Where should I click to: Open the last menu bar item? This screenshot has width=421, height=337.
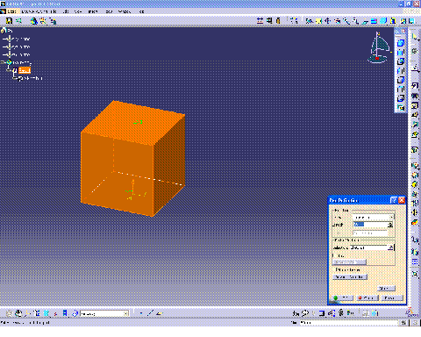click(141, 11)
